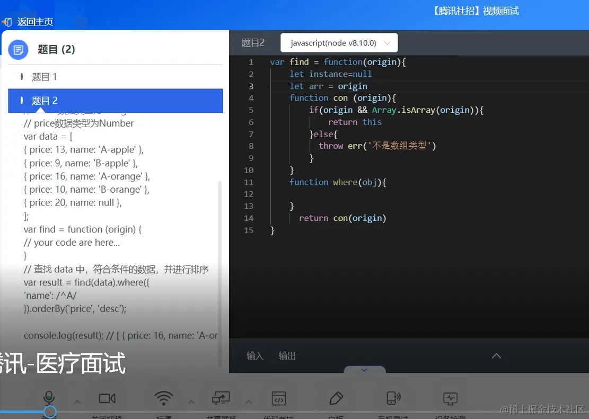
Task: Click the 题目 (2) panel heading
Action: pyautogui.click(x=56, y=49)
